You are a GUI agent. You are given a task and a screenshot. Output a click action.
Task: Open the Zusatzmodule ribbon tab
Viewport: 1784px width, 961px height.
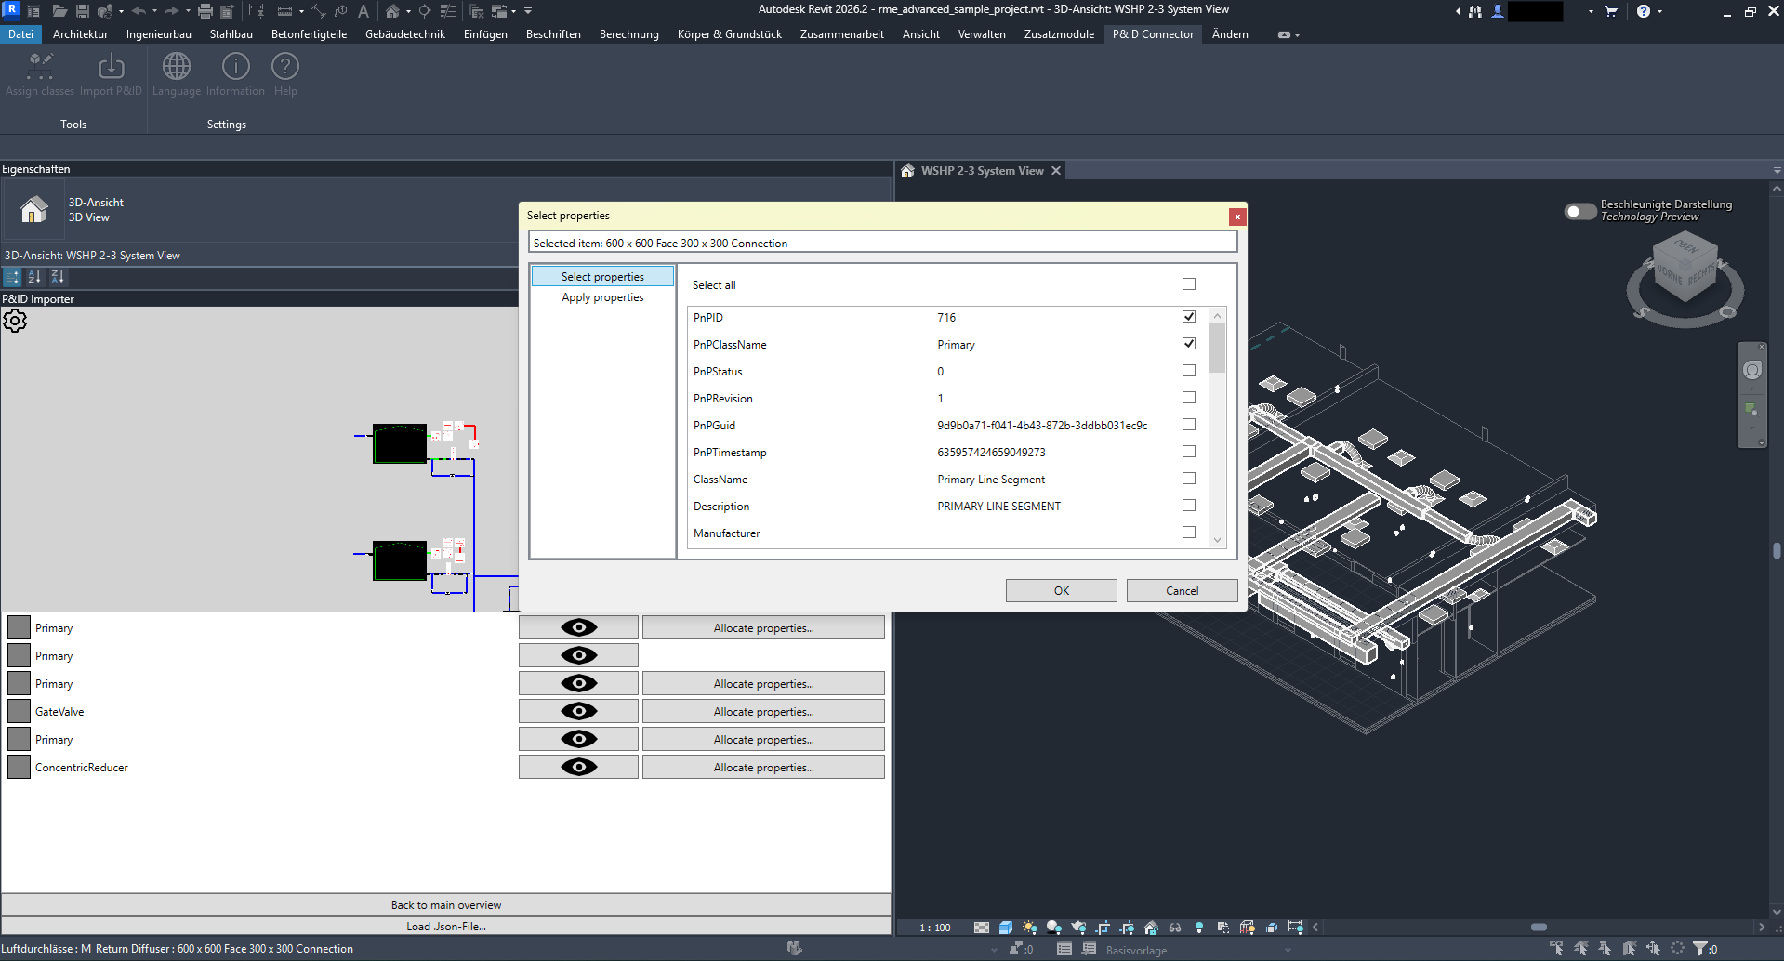pos(1059,34)
